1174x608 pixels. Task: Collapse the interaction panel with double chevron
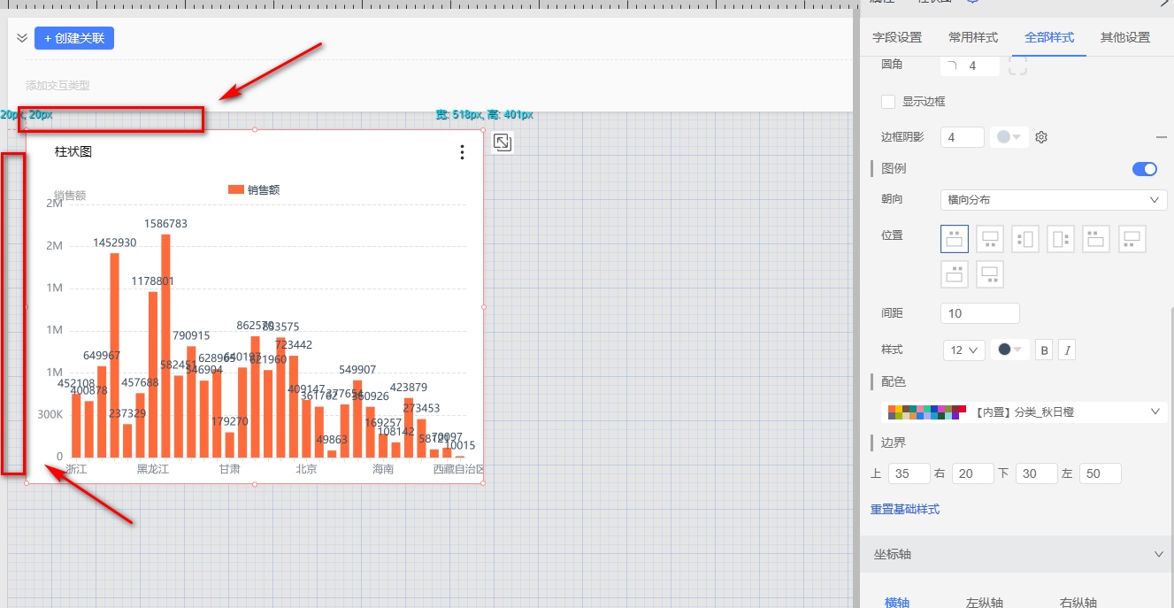pyautogui.click(x=22, y=38)
